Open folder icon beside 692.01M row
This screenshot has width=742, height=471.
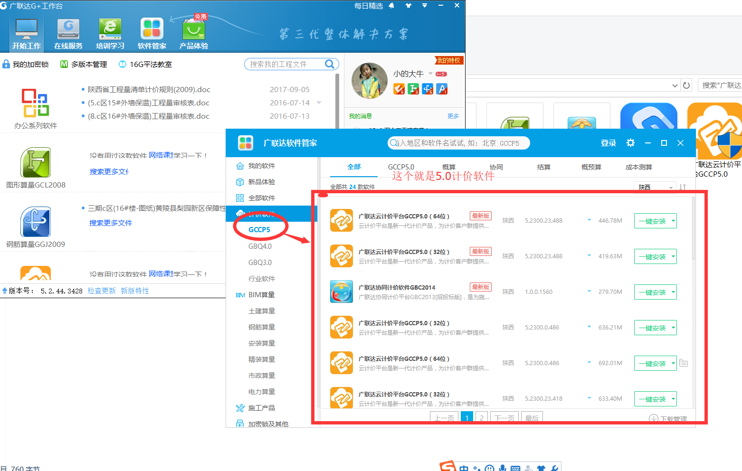pyautogui.click(x=684, y=363)
